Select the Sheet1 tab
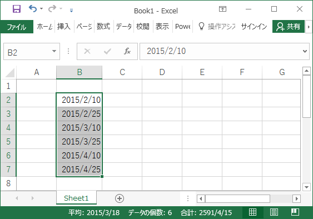This screenshot has width=313, height=219. tap(76, 198)
